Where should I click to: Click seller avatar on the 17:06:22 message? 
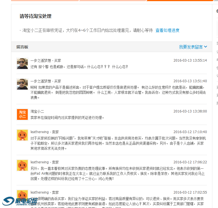[x=22, y=165]
